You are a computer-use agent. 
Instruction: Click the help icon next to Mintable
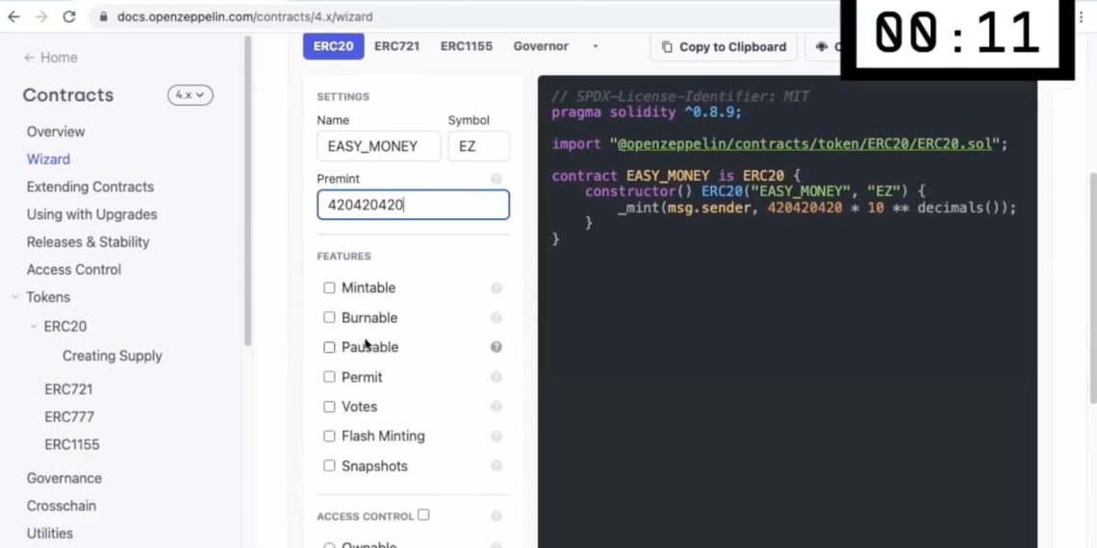click(x=496, y=288)
